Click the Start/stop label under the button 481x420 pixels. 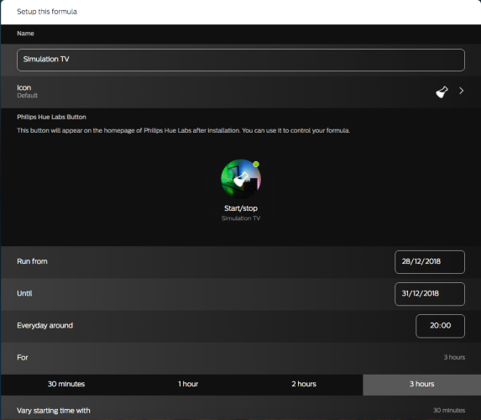pyautogui.click(x=241, y=208)
